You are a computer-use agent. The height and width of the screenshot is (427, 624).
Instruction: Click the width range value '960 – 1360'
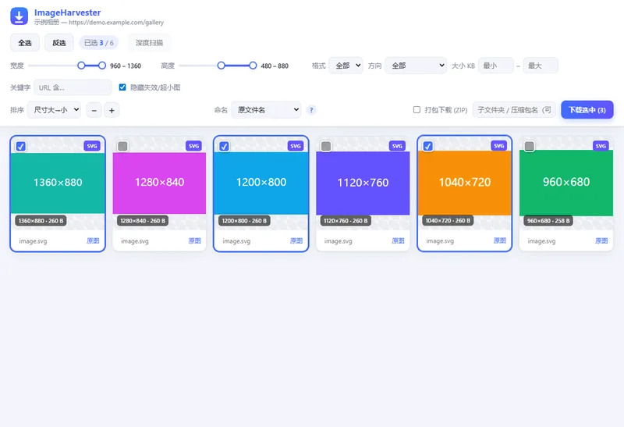[x=126, y=66]
